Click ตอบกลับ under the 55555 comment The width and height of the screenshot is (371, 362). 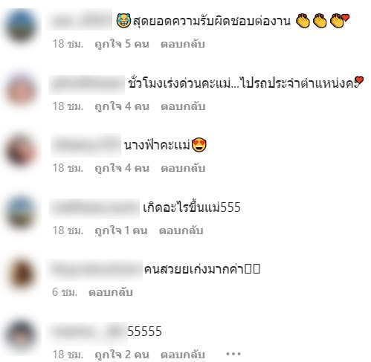pos(183,355)
